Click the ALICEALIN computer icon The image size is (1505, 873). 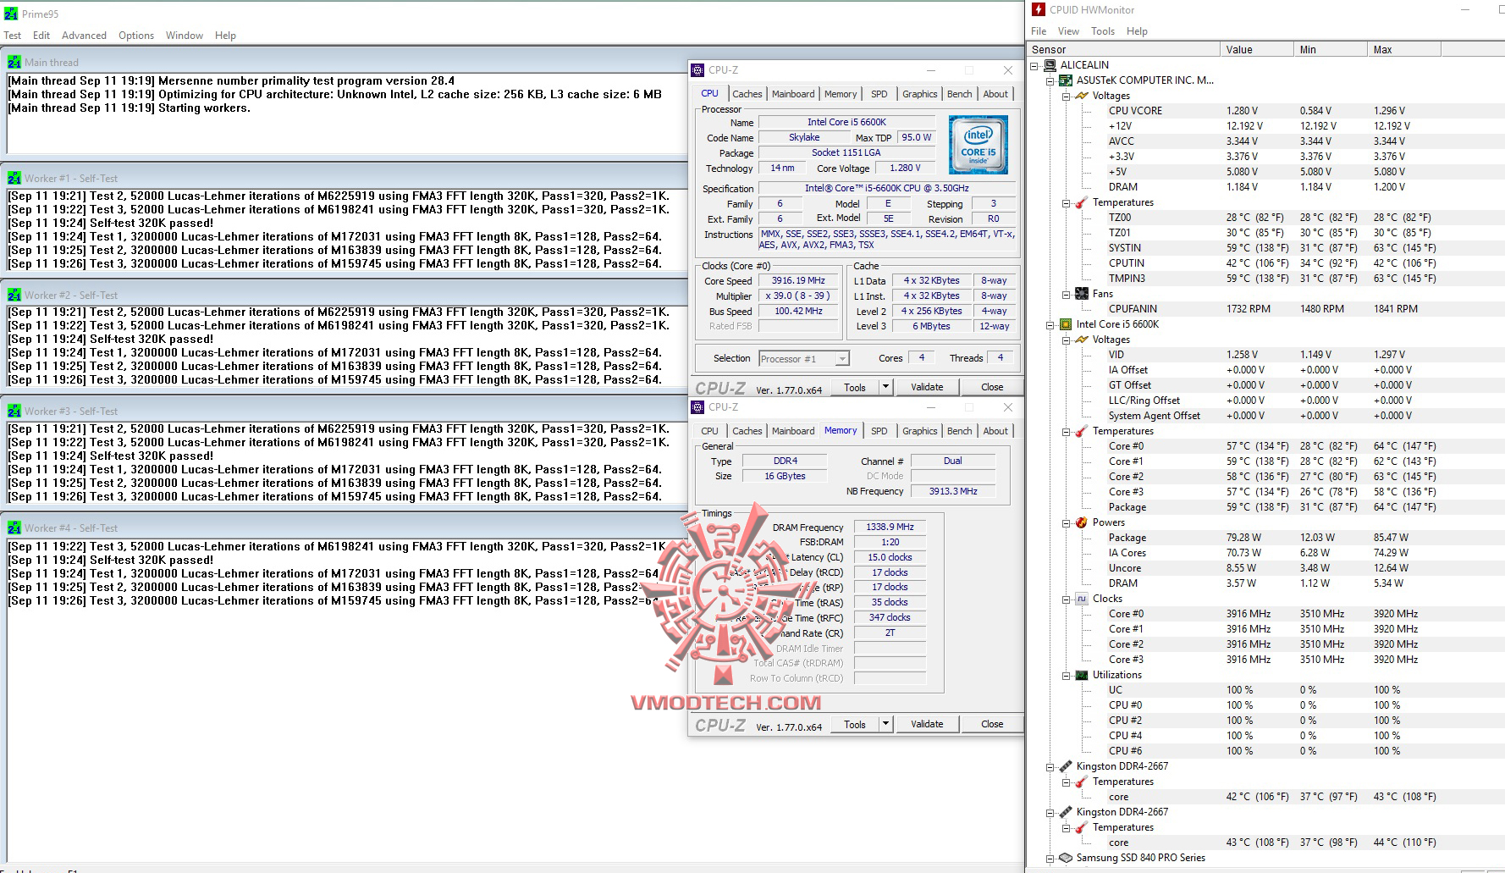click(x=1050, y=65)
